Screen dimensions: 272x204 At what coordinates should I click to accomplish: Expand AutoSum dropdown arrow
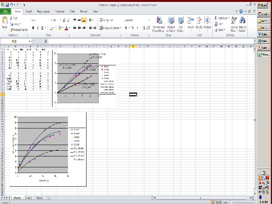(229, 18)
